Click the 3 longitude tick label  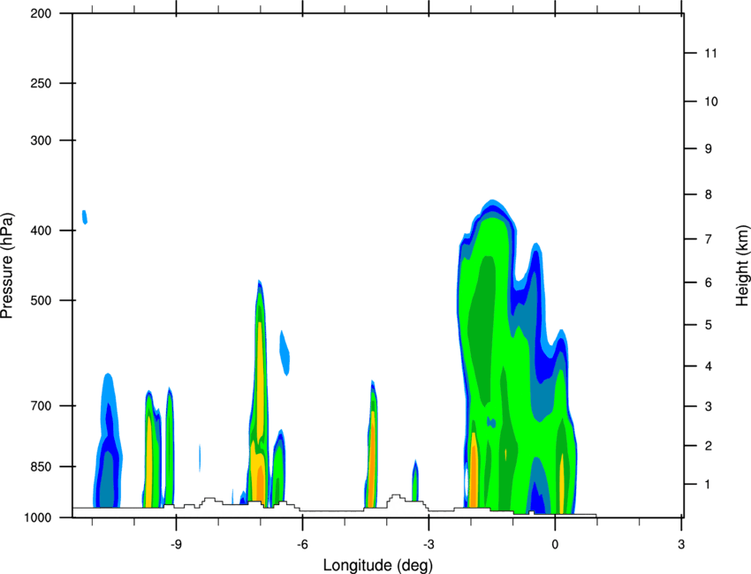(681, 545)
